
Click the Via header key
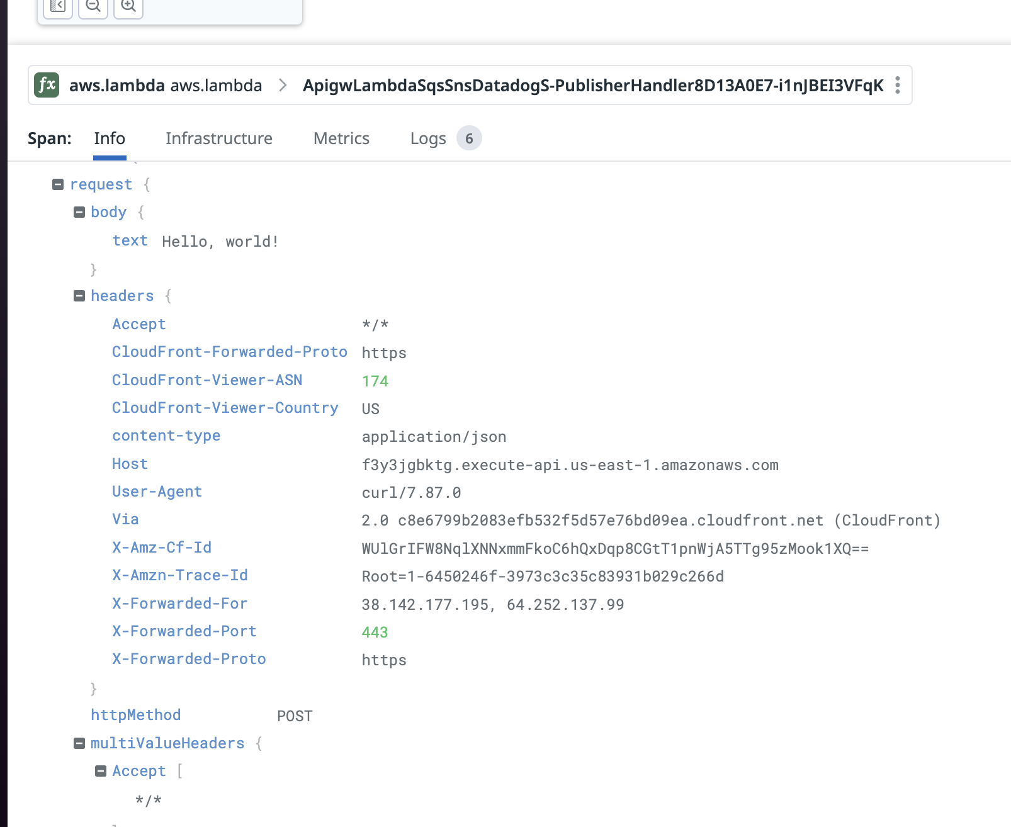click(x=125, y=519)
